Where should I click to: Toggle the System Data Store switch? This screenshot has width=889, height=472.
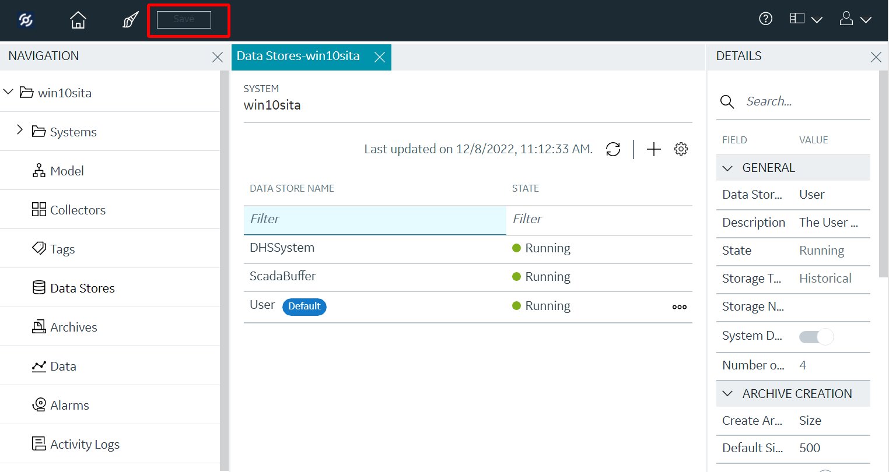[816, 337]
